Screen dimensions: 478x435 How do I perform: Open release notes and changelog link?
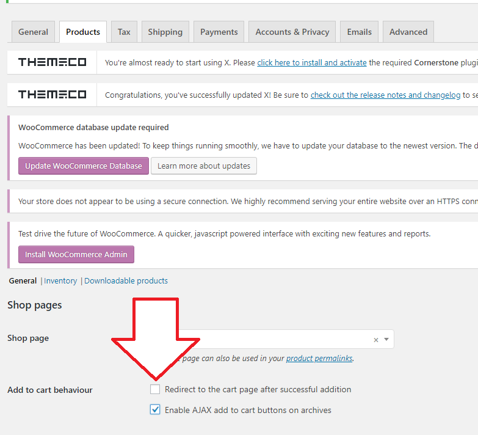point(385,95)
